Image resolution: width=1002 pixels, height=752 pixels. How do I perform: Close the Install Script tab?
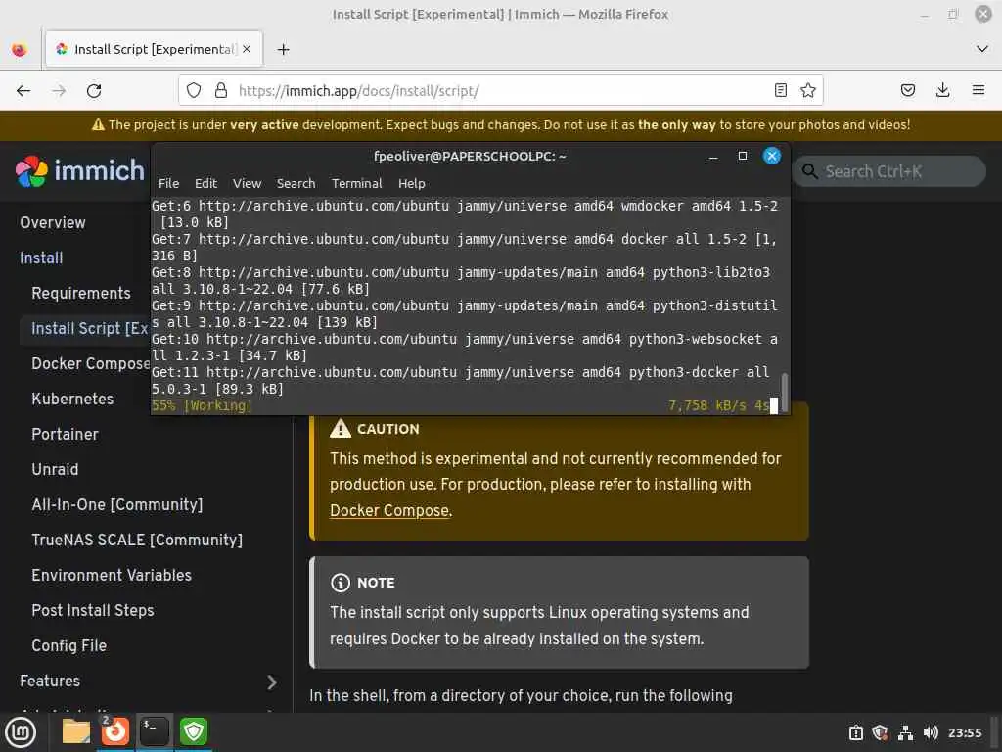coord(247,49)
